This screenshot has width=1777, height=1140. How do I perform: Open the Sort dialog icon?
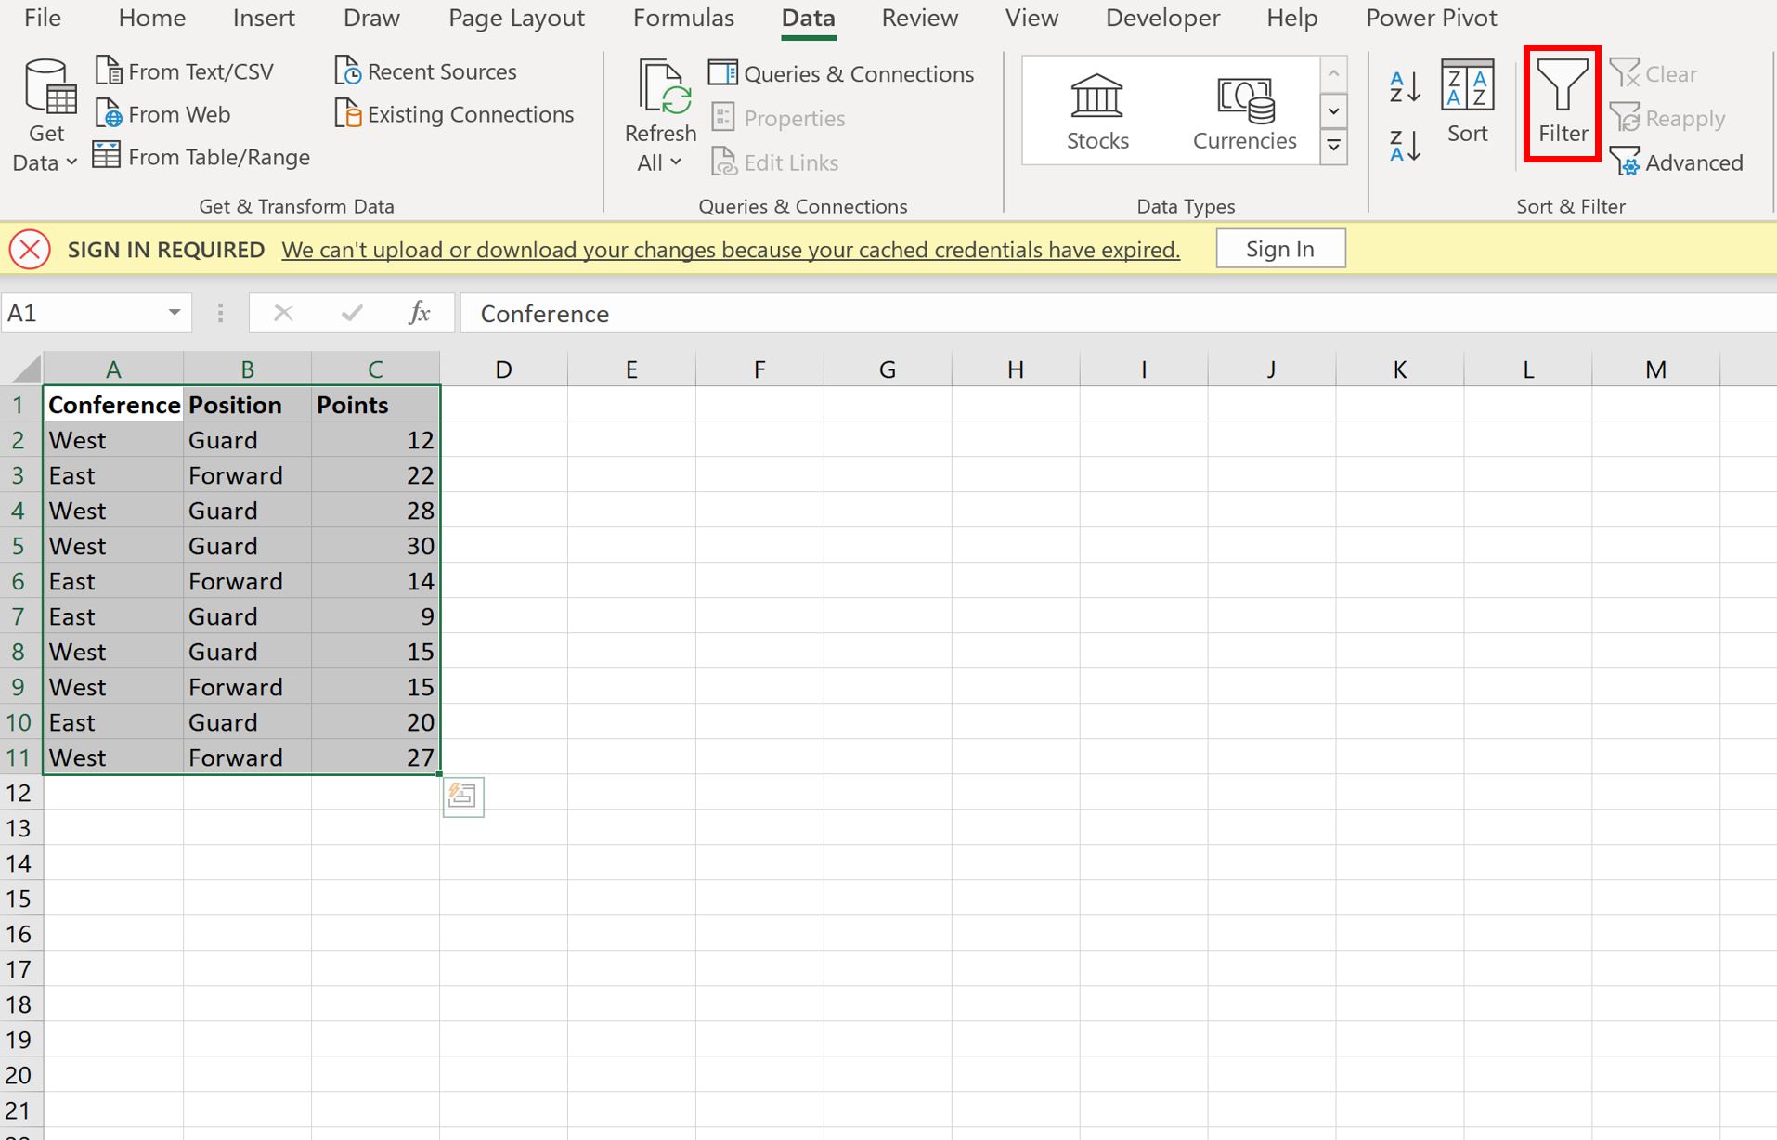click(1467, 85)
